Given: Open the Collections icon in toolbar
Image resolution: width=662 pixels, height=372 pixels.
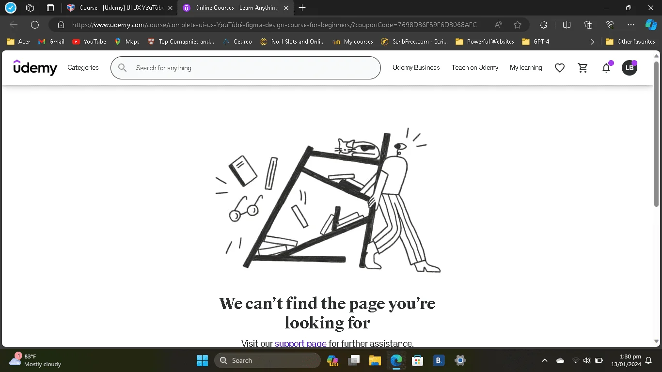Looking at the screenshot, I should 588,25.
